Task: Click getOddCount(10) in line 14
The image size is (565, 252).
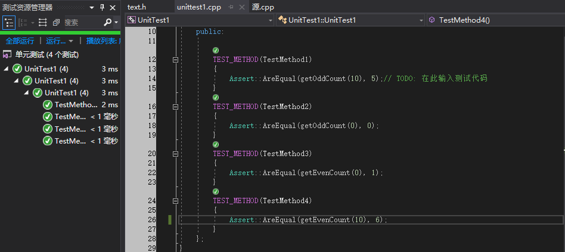Action: click(x=331, y=79)
